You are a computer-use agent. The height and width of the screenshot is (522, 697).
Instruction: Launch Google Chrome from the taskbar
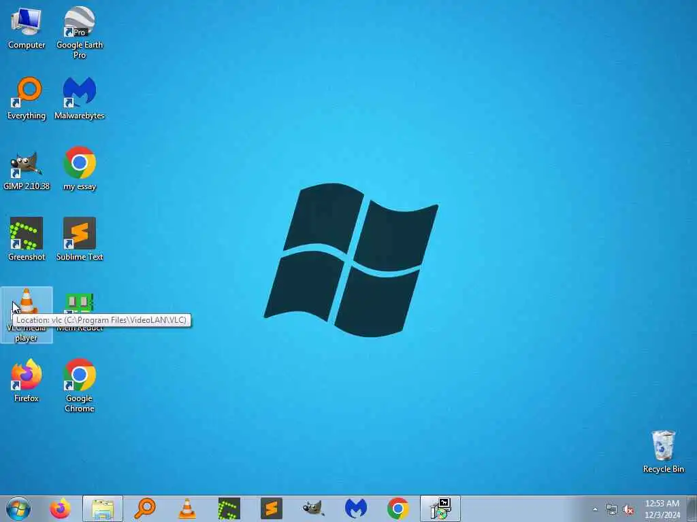point(398,508)
